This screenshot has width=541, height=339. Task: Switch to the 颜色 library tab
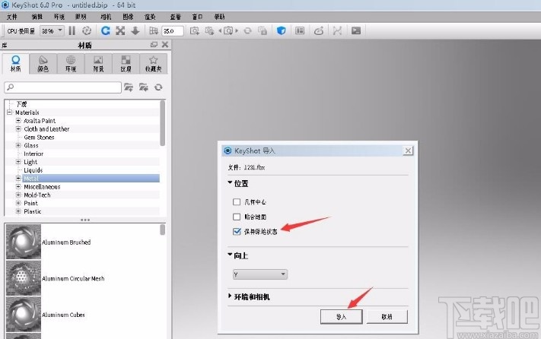(x=43, y=64)
